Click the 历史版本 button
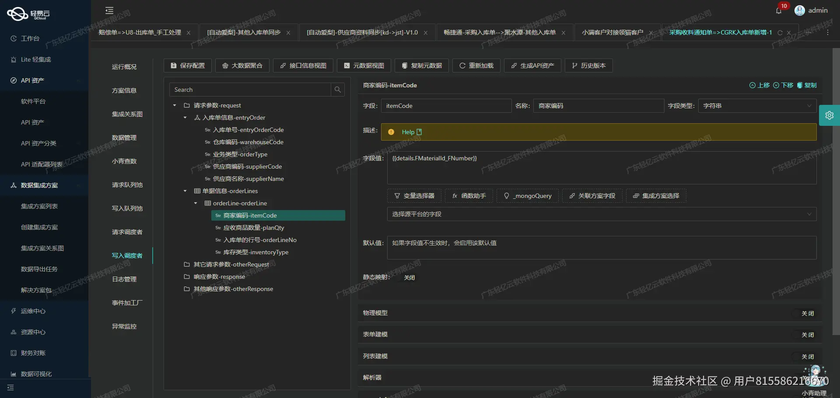Image resolution: width=840 pixels, height=398 pixels. coord(588,66)
